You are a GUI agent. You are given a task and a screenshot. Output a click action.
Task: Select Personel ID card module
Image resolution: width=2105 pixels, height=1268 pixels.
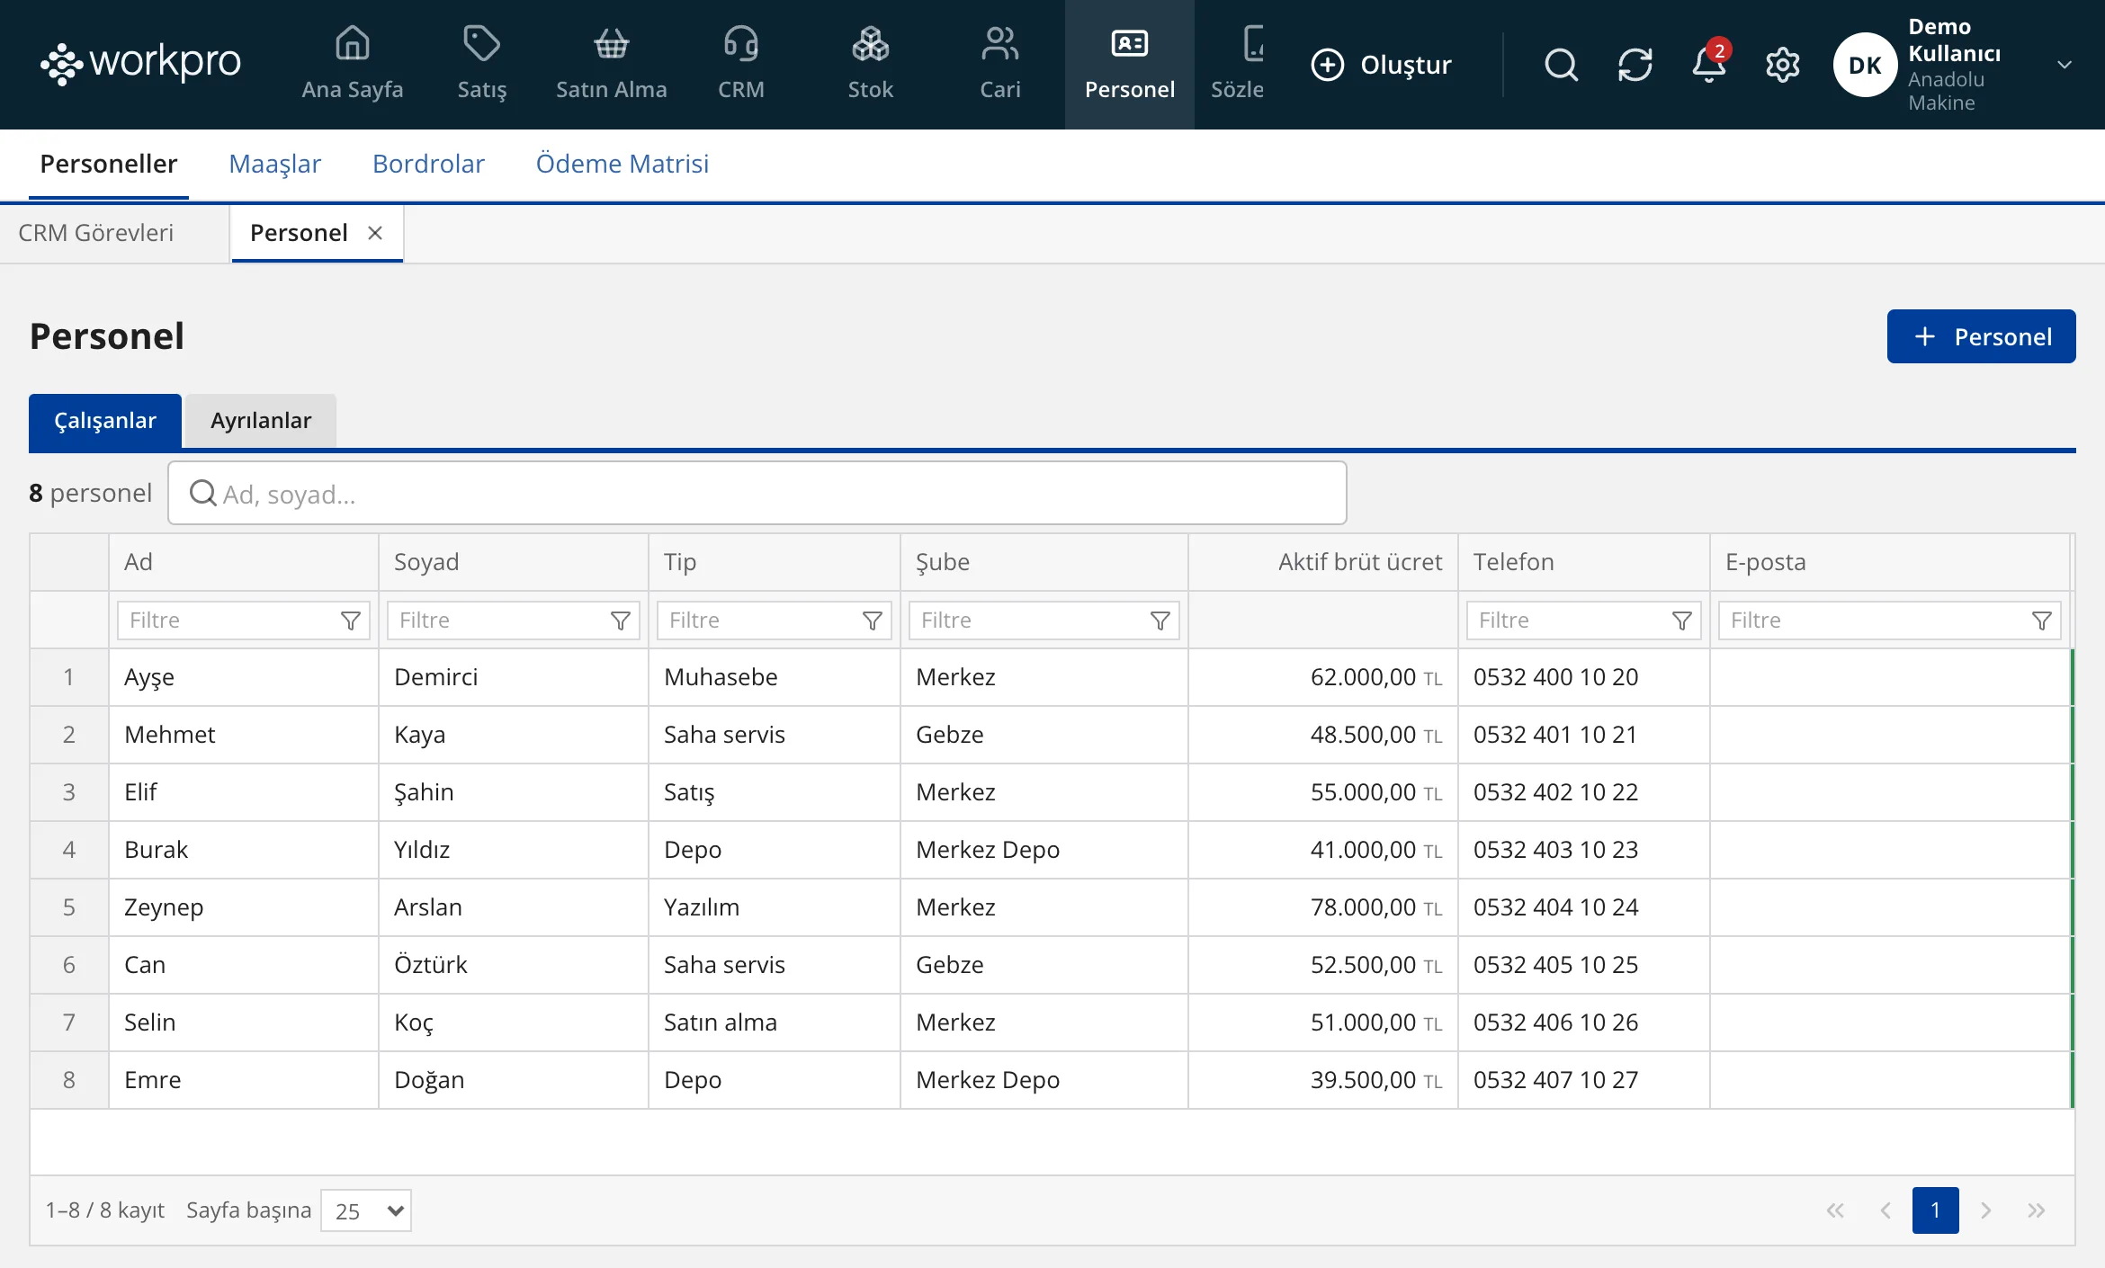pos(1129,64)
